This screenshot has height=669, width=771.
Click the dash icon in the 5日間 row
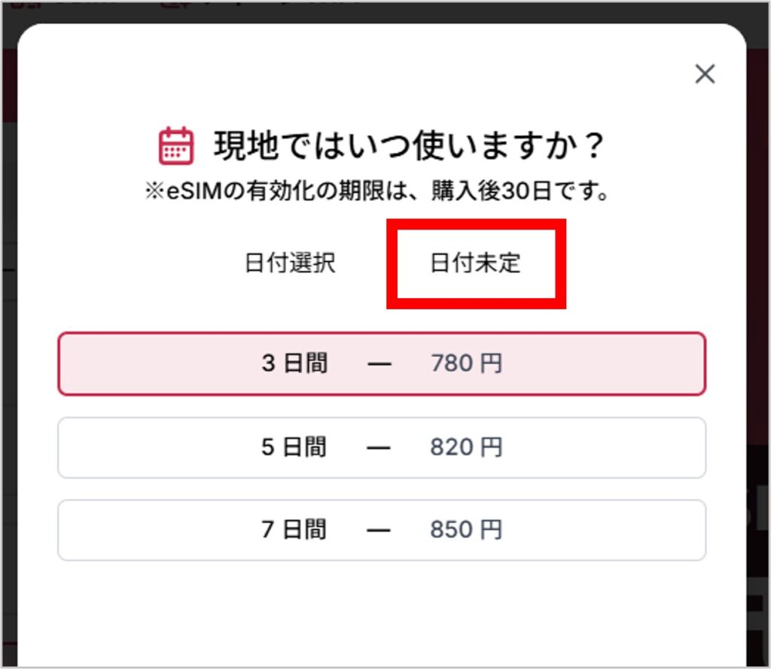(380, 447)
